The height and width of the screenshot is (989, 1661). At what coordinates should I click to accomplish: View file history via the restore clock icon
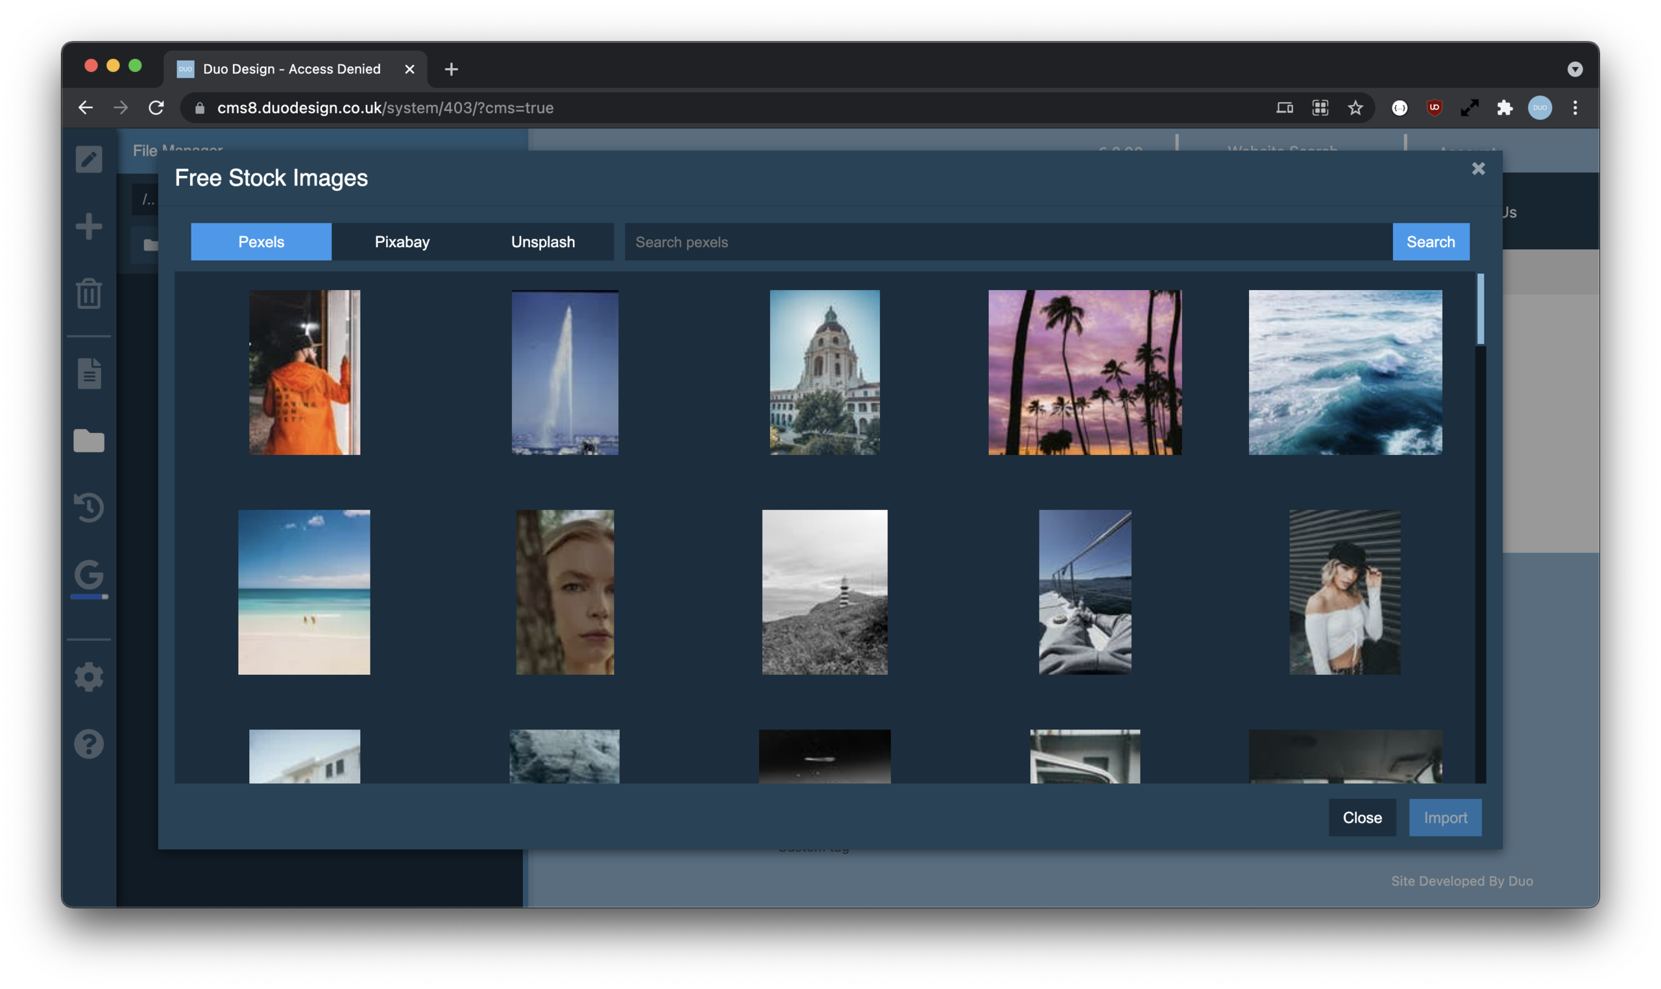(x=89, y=507)
